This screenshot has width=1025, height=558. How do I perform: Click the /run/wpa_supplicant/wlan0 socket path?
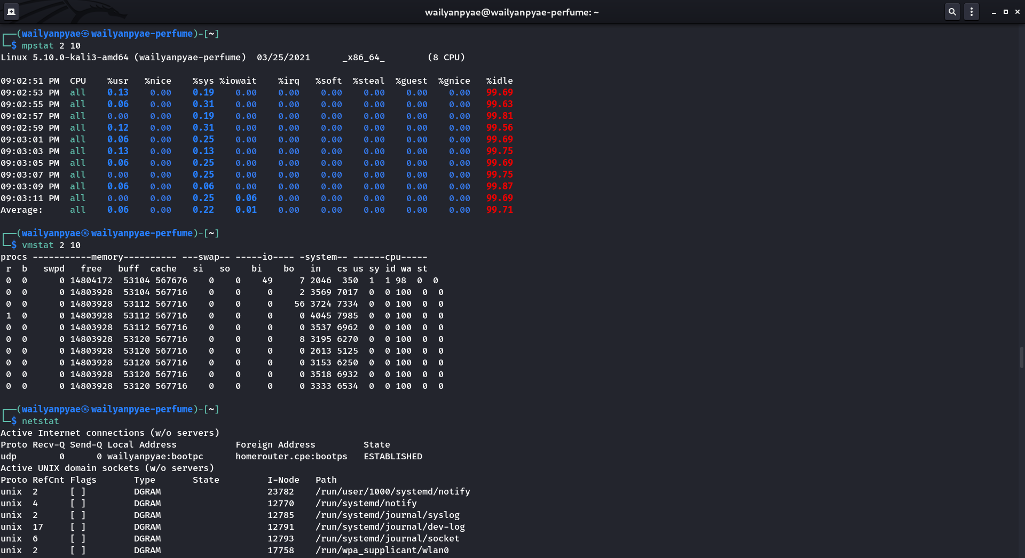pos(382,551)
